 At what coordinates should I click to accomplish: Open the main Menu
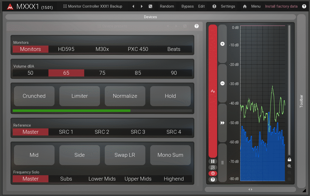pyautogui.click(x=256, y=6)
